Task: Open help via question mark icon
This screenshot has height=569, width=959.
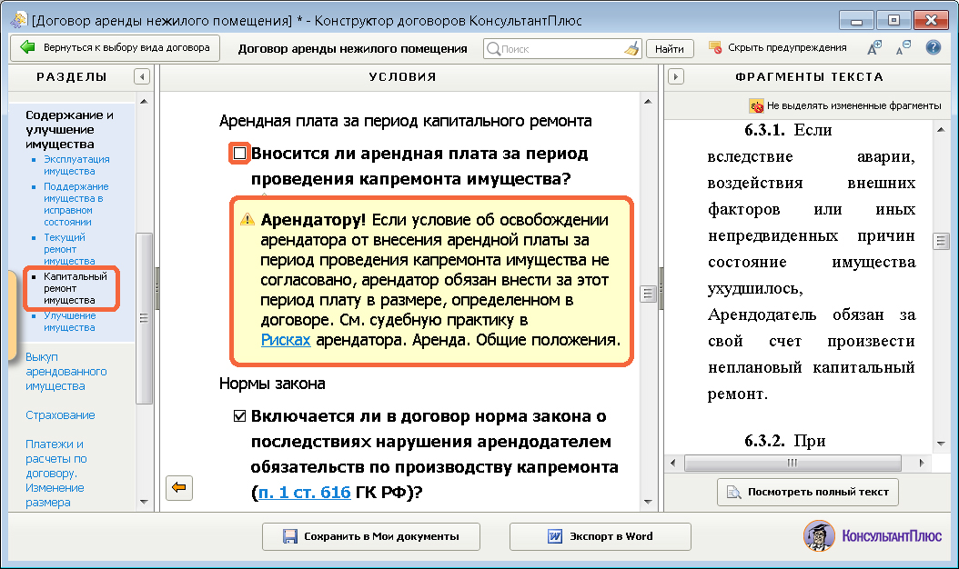Action: [933, 47]
